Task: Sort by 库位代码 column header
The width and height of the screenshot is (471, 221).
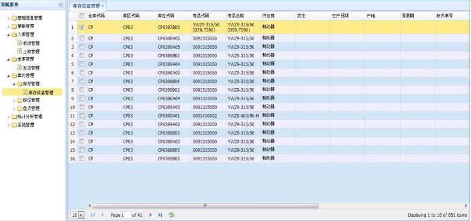Action: (173, 16)
